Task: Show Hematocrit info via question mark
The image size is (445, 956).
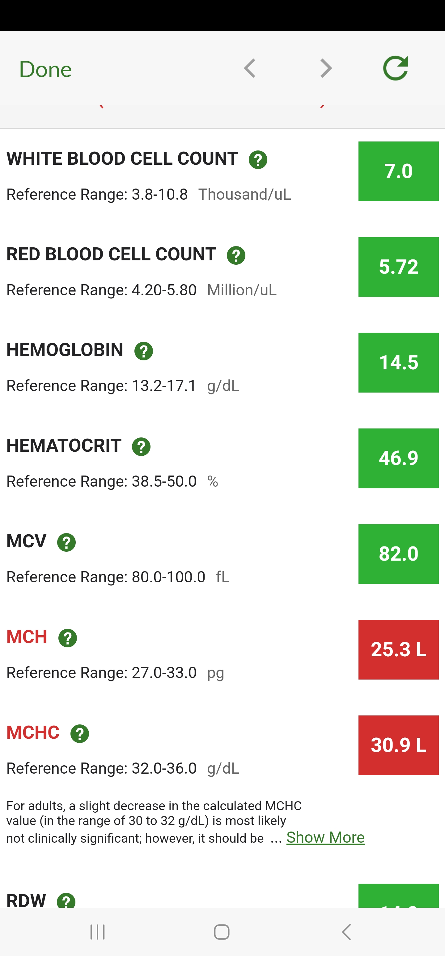Action: coord(141,446)
